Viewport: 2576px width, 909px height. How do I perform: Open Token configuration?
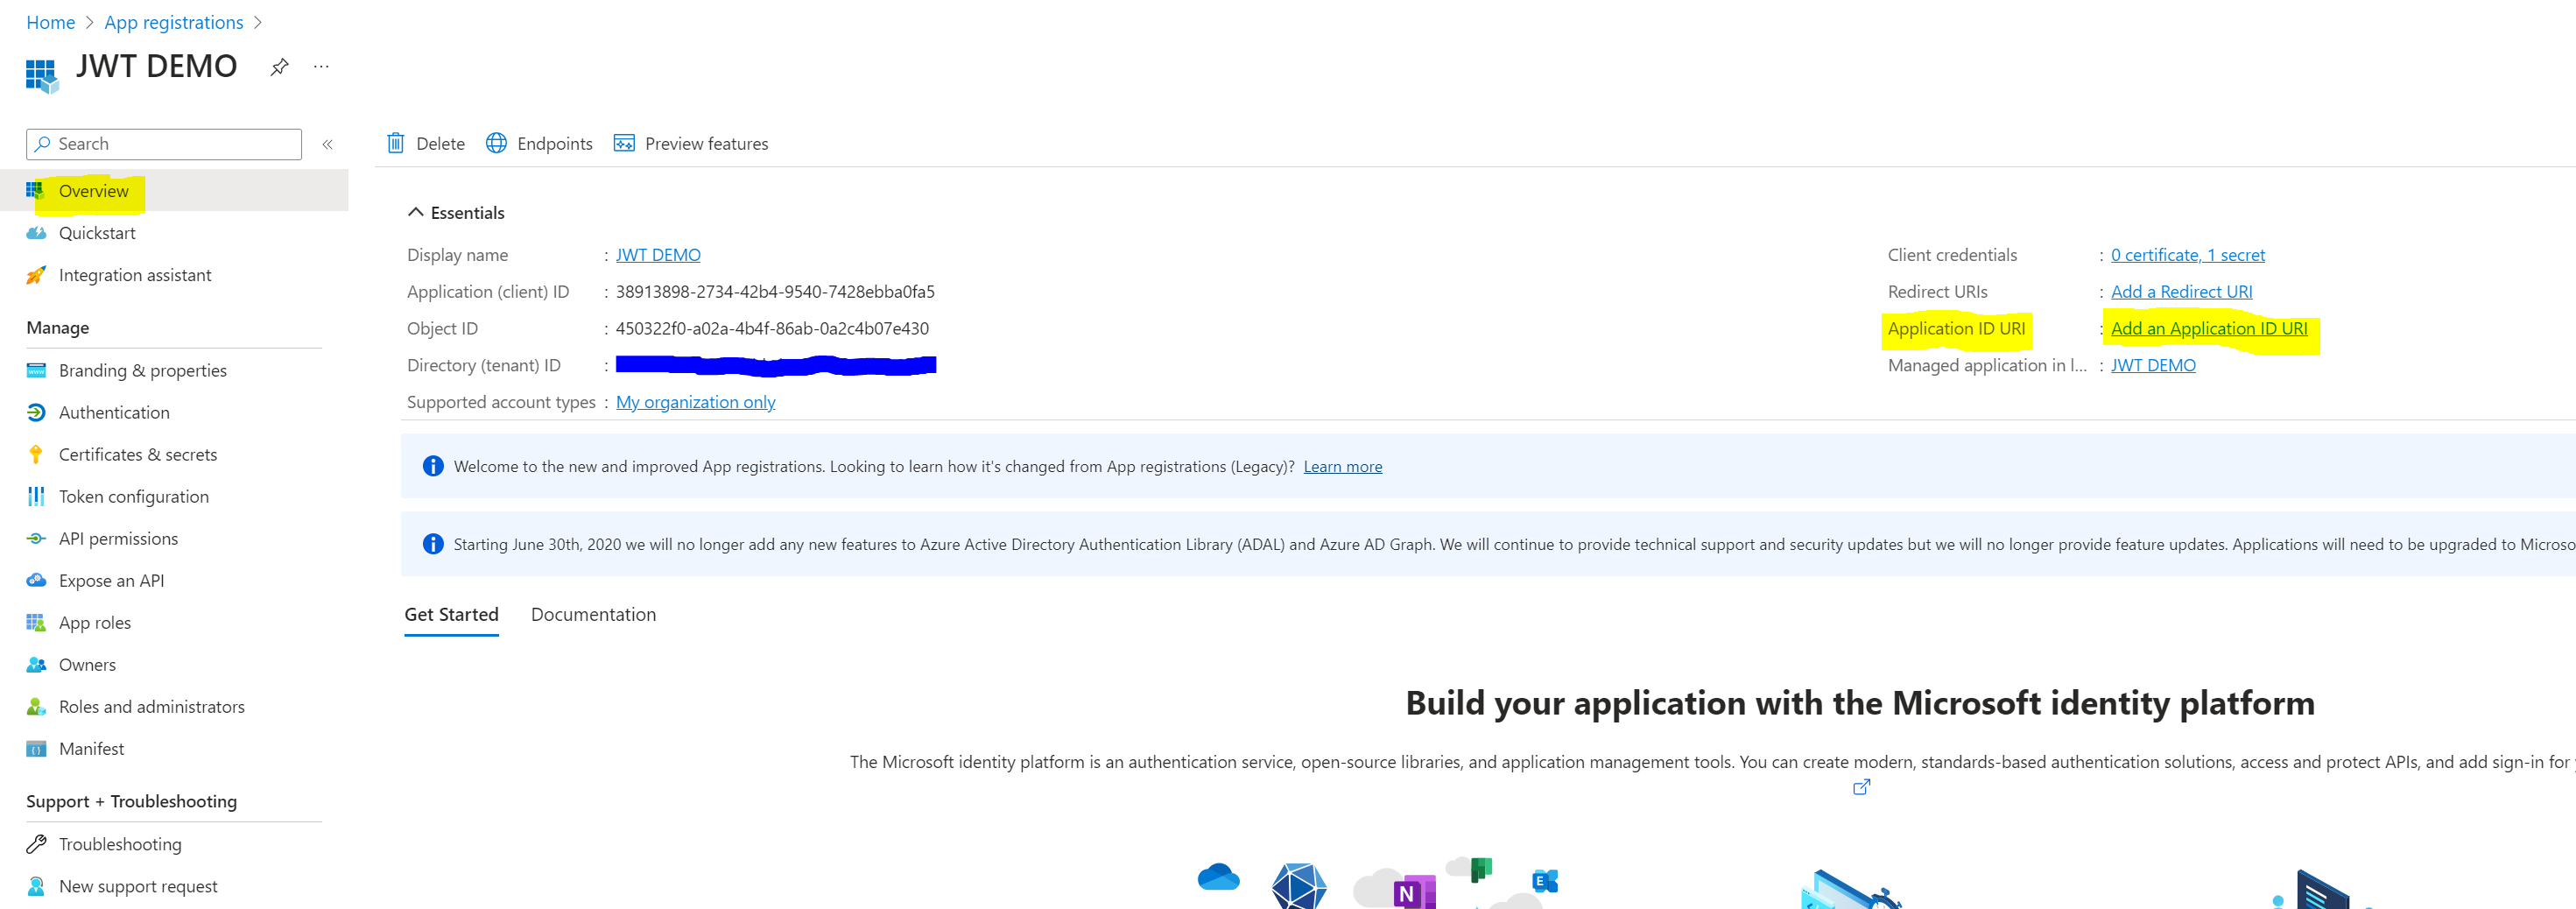pyautogui.click(x=132, y=496)
